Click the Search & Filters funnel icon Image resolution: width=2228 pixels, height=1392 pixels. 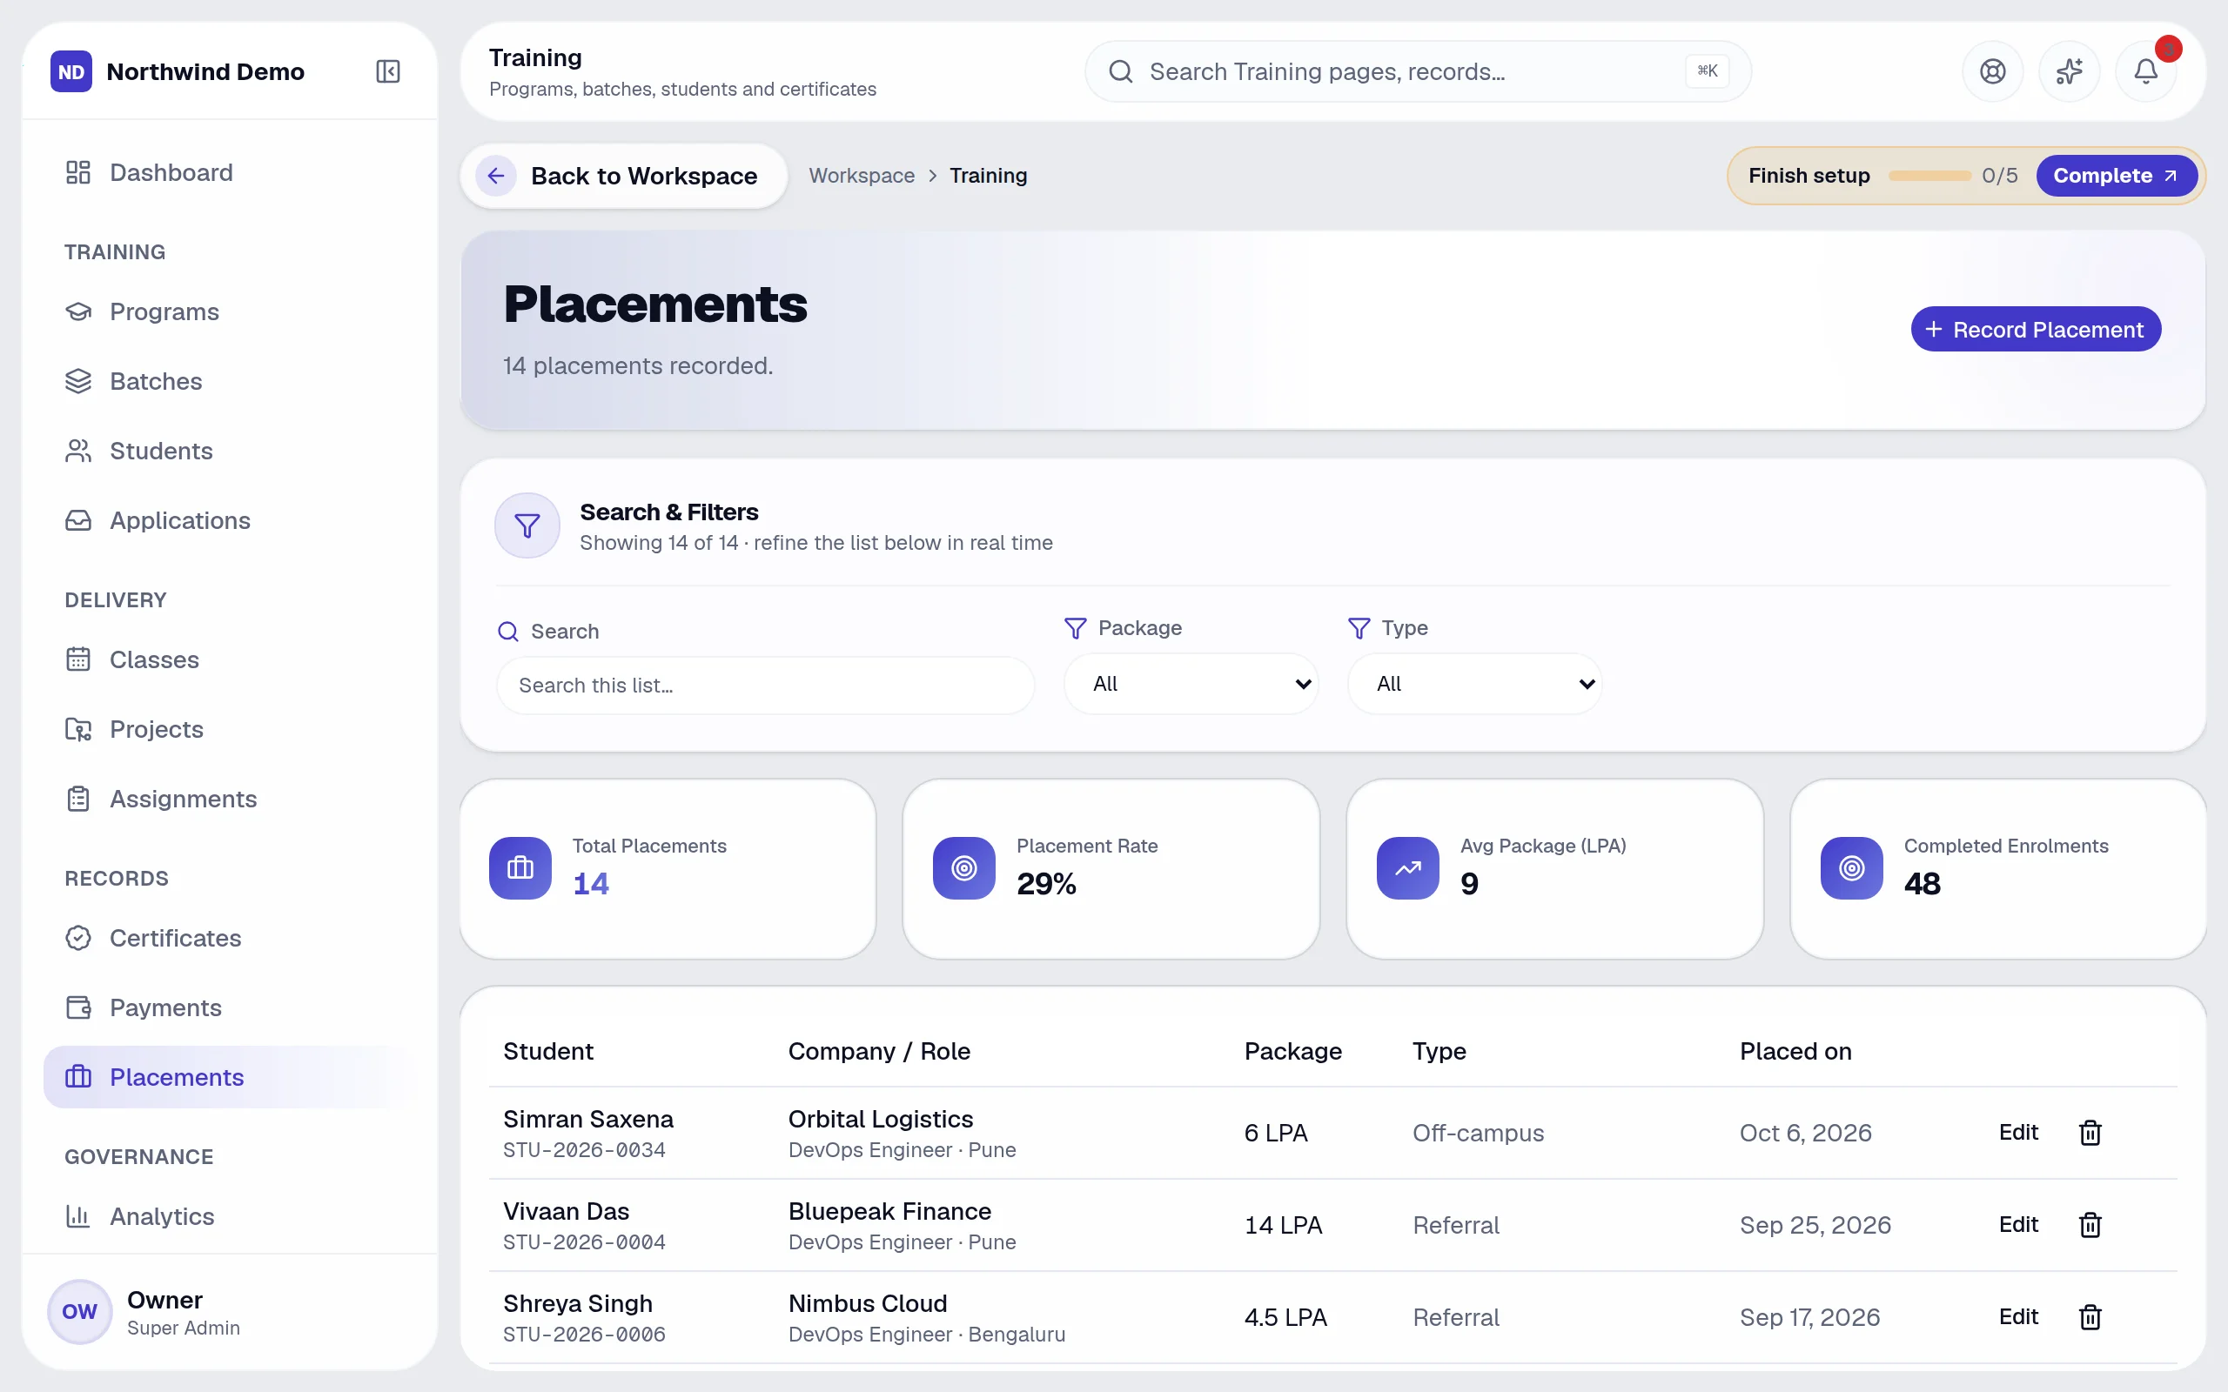(527, 525)
